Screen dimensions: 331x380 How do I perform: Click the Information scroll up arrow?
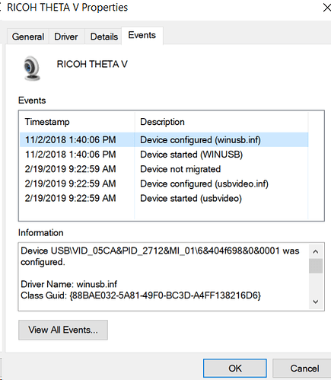(316, 251)
